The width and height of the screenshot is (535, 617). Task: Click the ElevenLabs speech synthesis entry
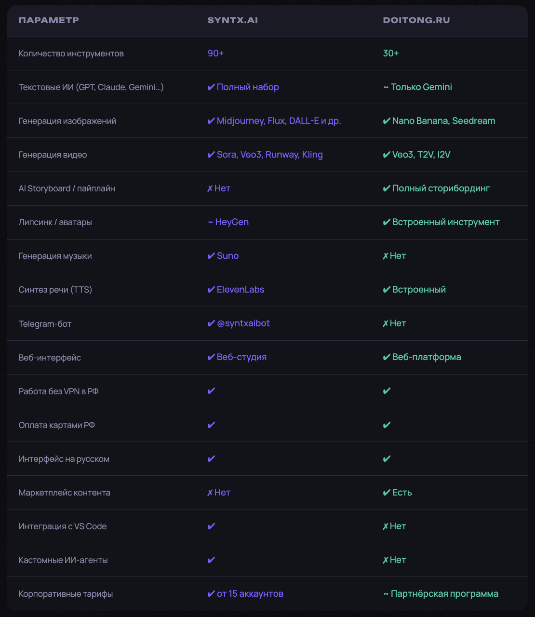[241, 290]
